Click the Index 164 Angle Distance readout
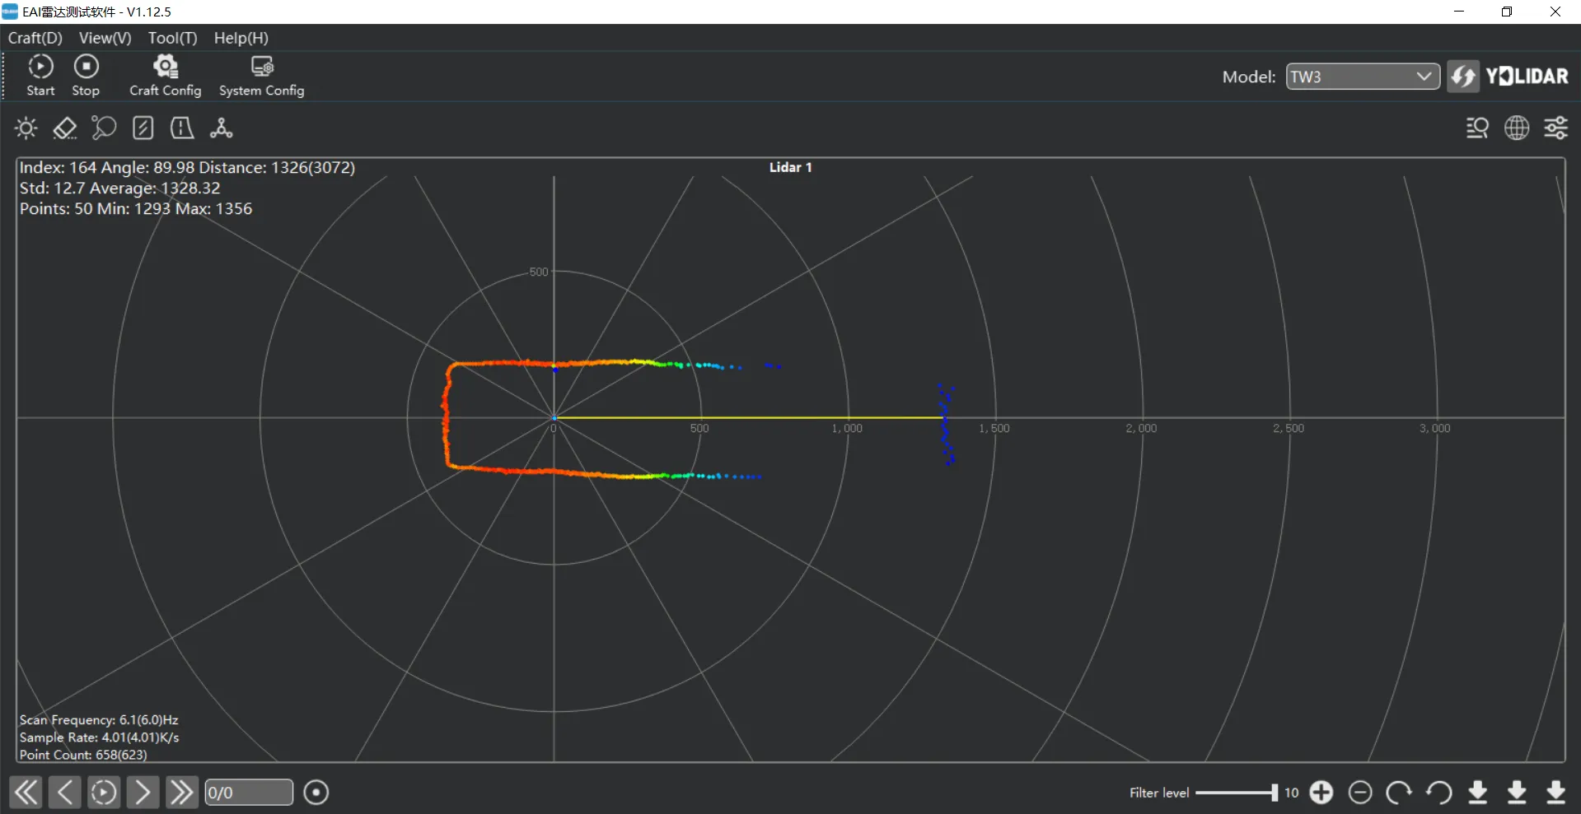This screenshot has width=1581, height=814. point(187,168)
